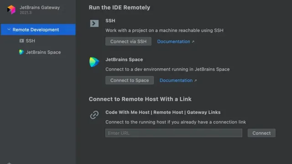
Task: Click the Connect via SSH button
Action: pyautogui.click(x=128, y=41)
